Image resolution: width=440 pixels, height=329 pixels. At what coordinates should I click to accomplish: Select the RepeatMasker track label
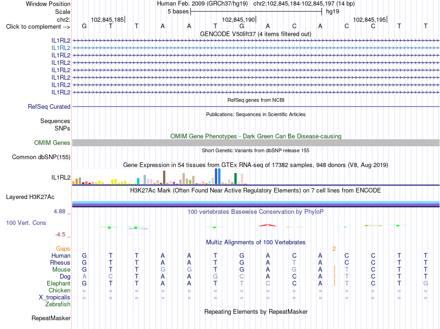coord(51,318)
